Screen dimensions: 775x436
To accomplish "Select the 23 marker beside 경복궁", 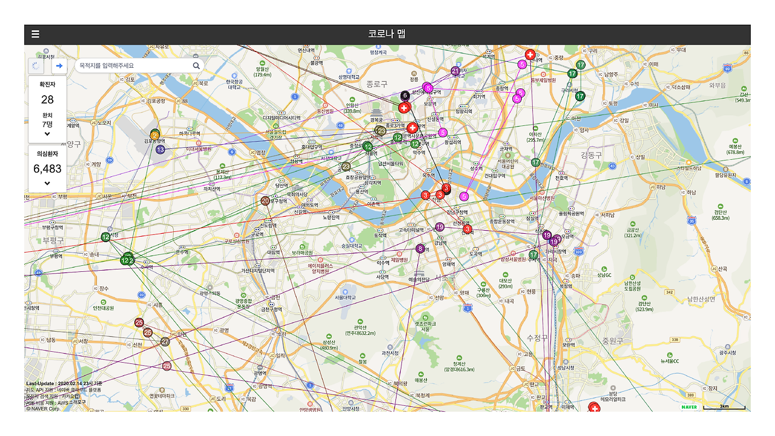I will [x=381, y=130].
